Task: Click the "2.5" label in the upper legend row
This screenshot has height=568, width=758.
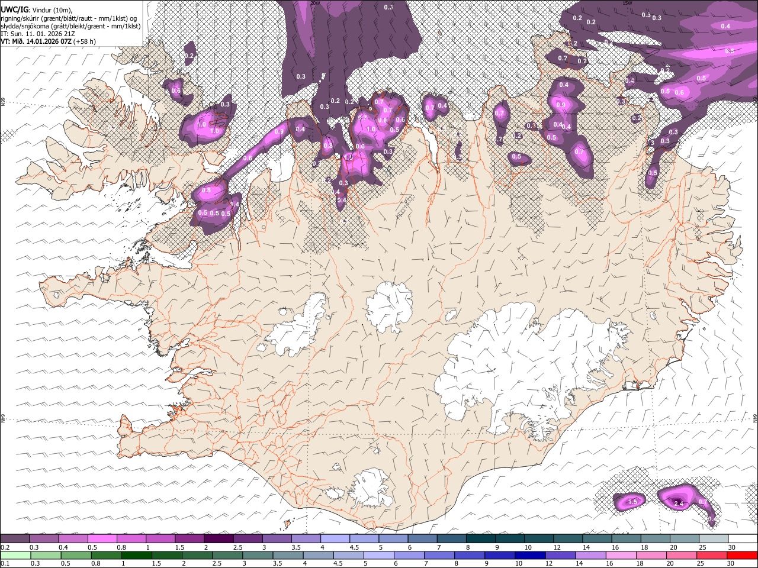Action: pyautogui.click(x=237, y=547)
